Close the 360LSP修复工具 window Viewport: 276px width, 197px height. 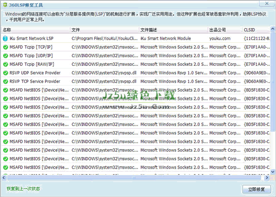(x=267, y=3)
